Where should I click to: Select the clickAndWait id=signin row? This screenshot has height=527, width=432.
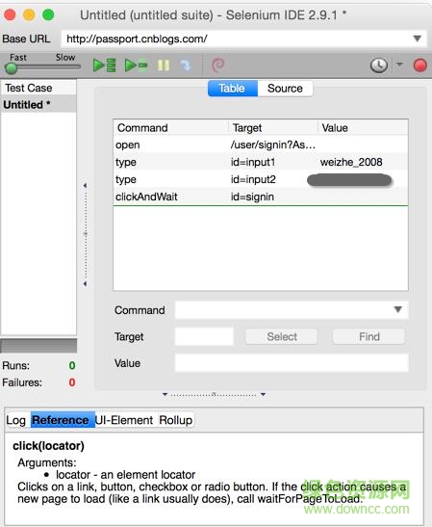pos(261,197)
